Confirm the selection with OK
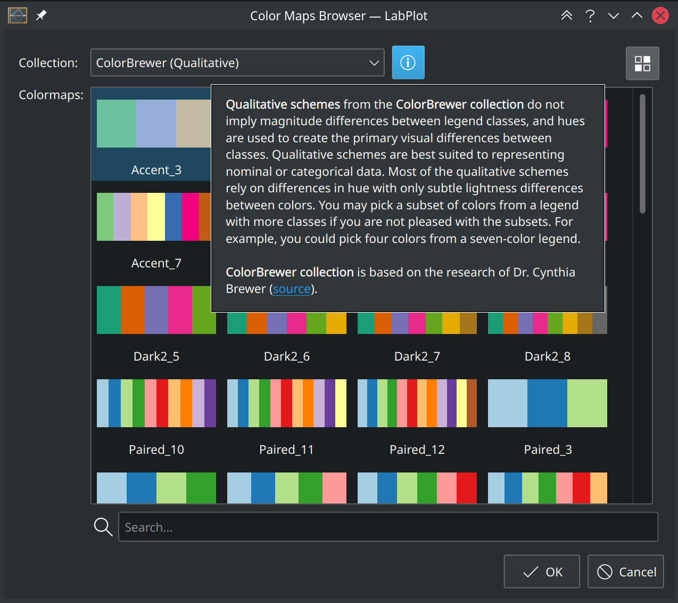 click(x=542, y=572)
